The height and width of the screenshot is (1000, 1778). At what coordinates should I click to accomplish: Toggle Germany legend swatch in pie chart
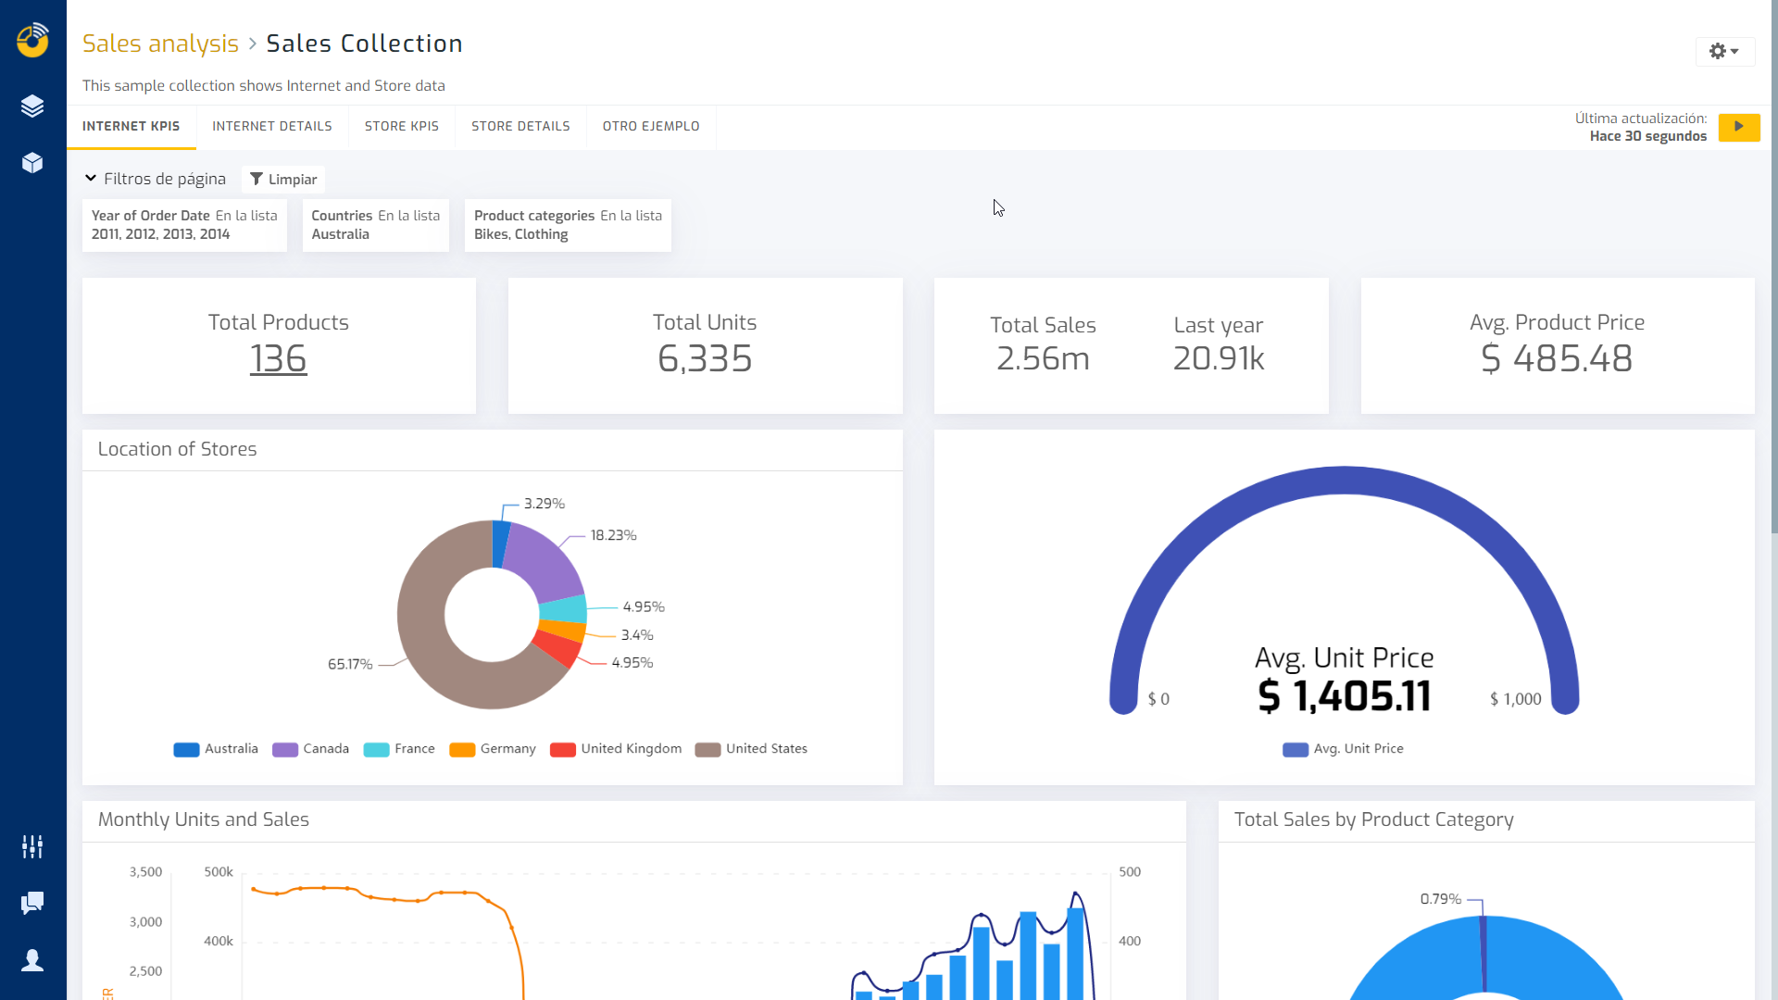[x=462, y=749]
